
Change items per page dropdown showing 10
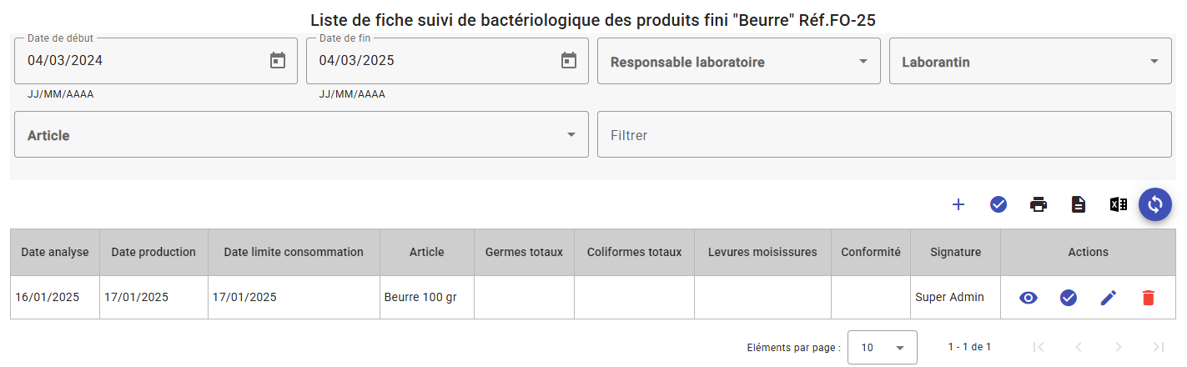tap(883, 348)
